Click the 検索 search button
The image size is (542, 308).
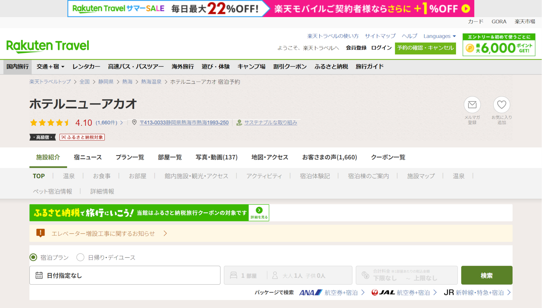point(486,275)
